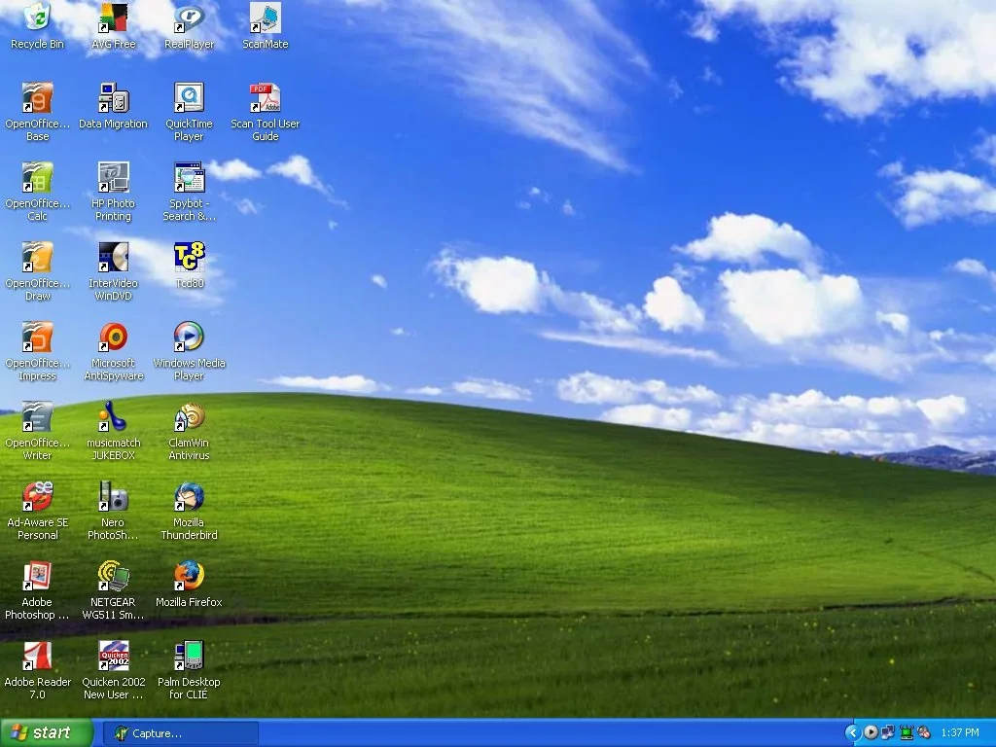Image resolution: width=996 pixels, height=747 pixels.
Task: Click the network computers tray icon
Action: [888, 733]
